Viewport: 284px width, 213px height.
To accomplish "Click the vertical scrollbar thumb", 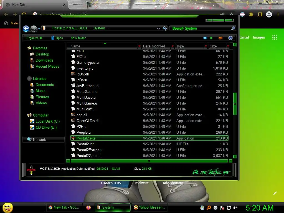I will pyautogui.click(x=235, y=104).
